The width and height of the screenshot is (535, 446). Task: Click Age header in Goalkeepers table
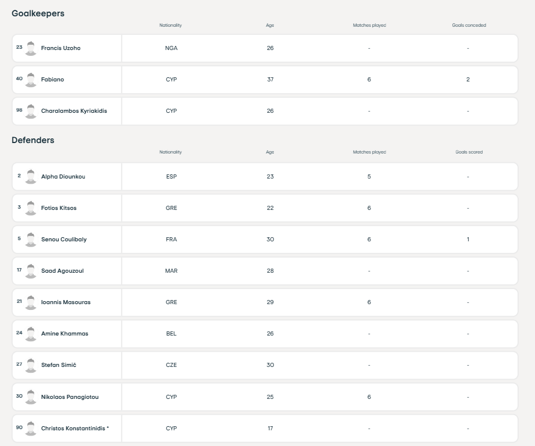click(x=270, y=26)
